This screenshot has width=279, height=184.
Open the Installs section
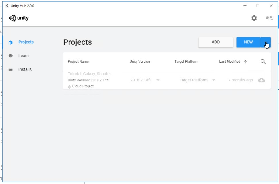[25, 69]
